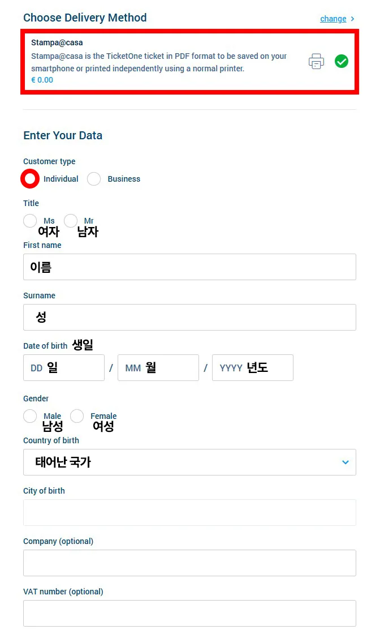This screenshot has width=380, height=634.
Task: Click the Company optional input field
Action: 189,563
